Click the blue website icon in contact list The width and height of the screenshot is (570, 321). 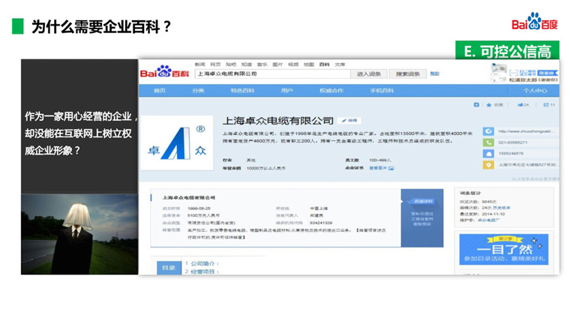coord(488,131)
